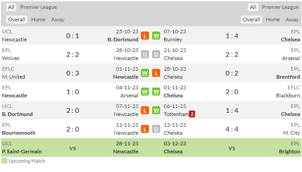302x172 pixels.
Task: Switch the left panel to Premier League filter
Action: [38, 7]
